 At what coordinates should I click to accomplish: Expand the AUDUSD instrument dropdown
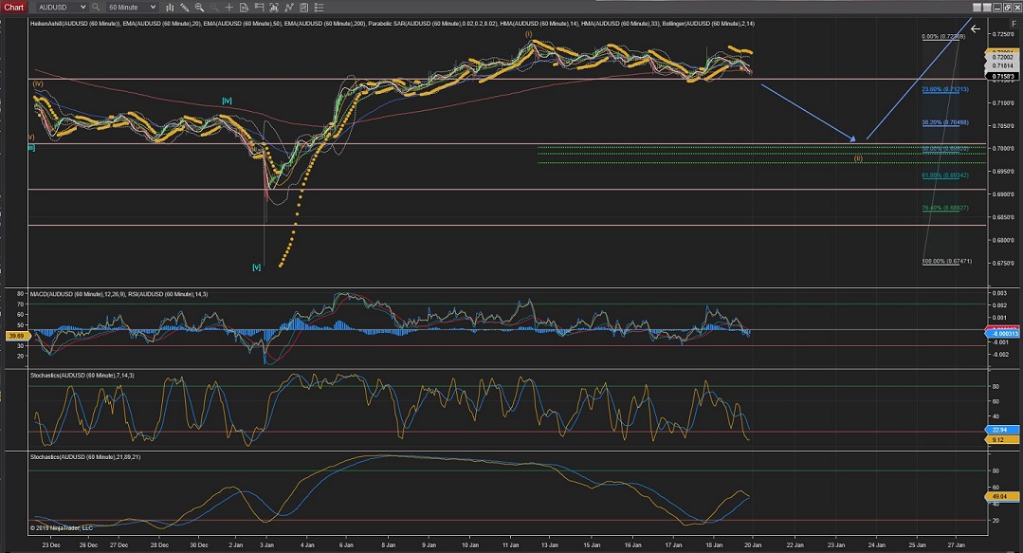pos(82,7)
